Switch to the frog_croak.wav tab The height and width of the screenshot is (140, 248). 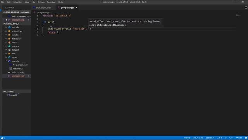(43, 7)
